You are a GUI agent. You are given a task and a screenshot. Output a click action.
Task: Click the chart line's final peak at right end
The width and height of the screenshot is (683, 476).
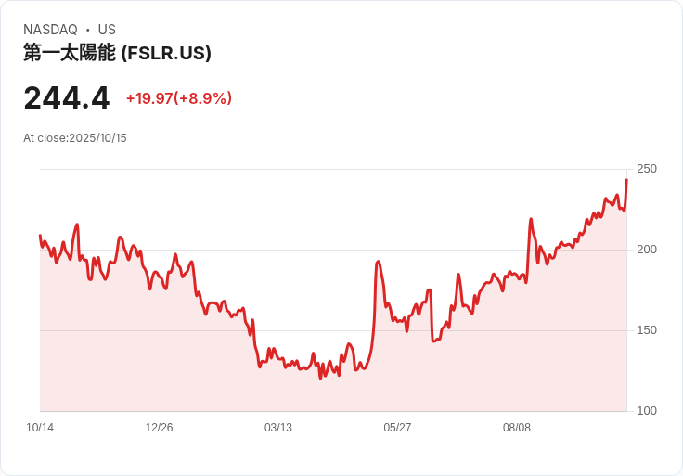tap(626, 180)
